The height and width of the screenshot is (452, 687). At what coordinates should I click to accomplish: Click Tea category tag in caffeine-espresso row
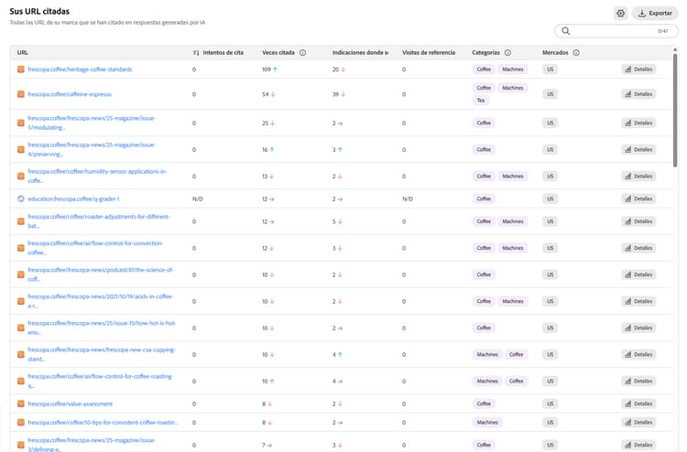(x=481, y=101)
